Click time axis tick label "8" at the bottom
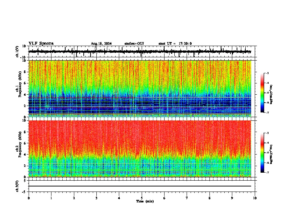The image size is (287, 222). coord(209,198)
